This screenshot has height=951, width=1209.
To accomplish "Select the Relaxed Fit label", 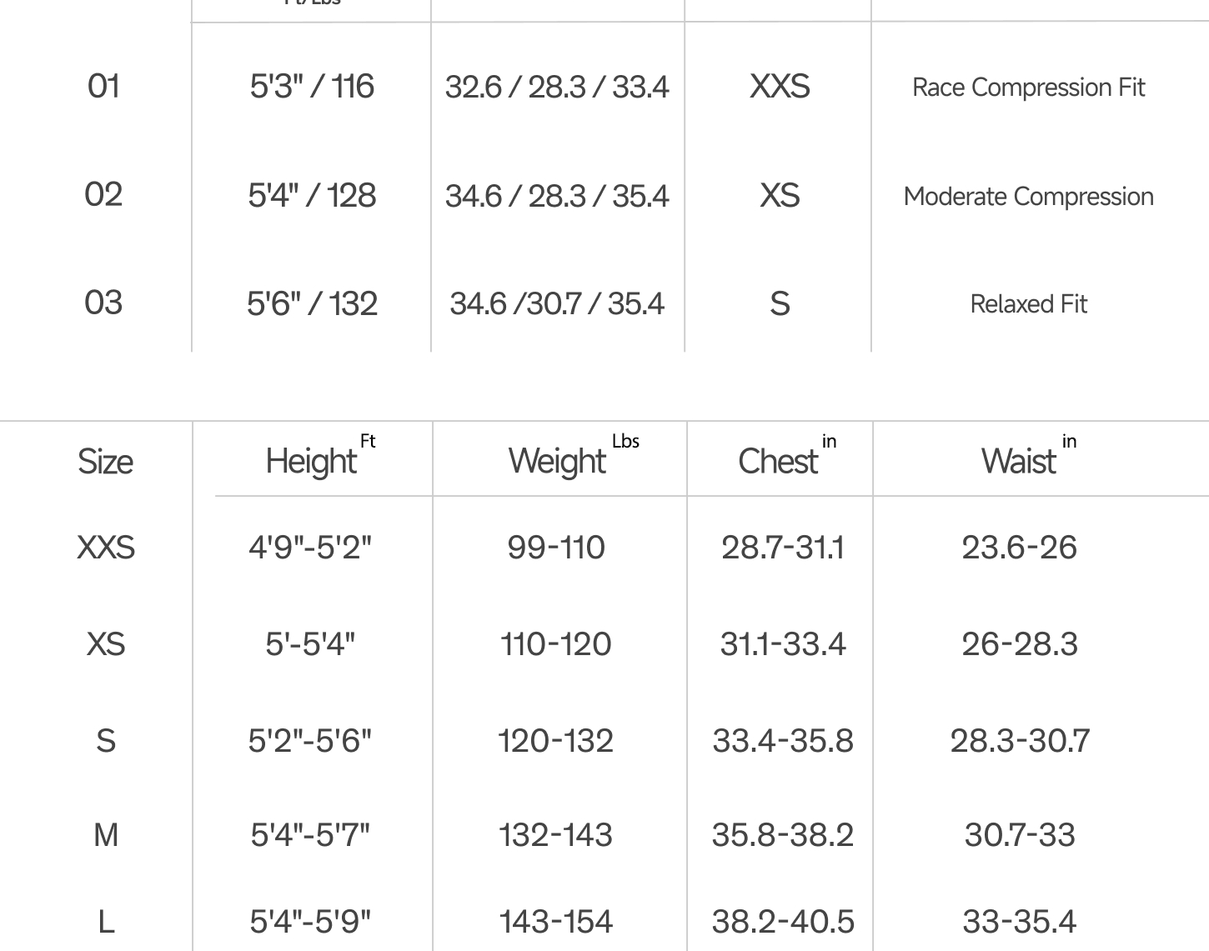I will (x=1029, y=304).
